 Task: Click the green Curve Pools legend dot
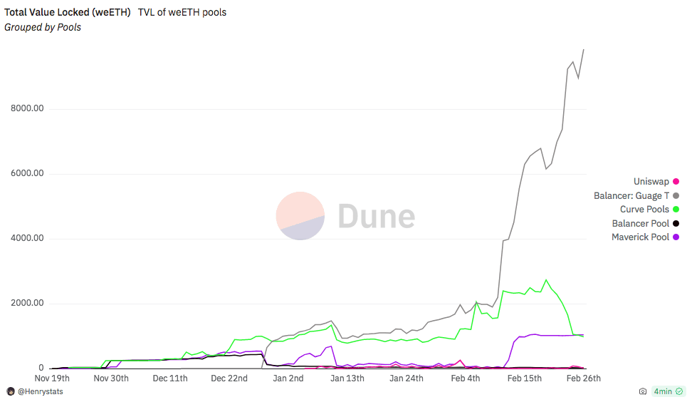676,210
